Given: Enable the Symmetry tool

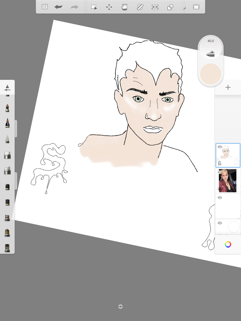Looking at the screenshot, I should 155,7.
